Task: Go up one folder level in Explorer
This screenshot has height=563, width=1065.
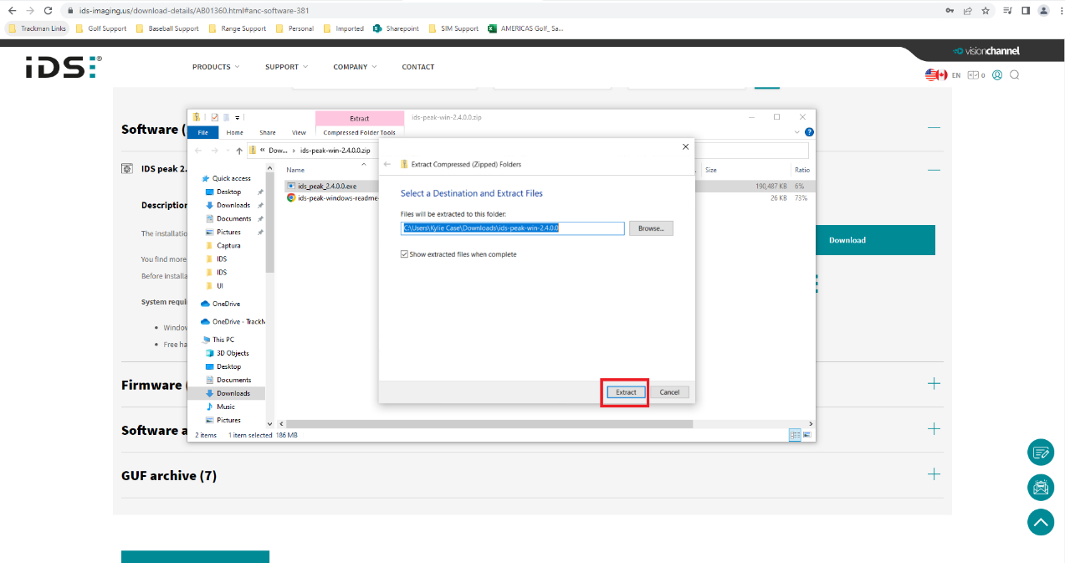Action: point(239,151)
